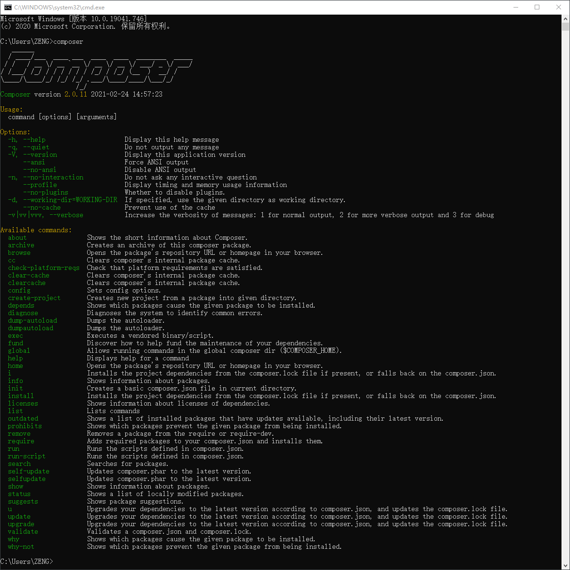Click the '--quiet' option text
The image size is (570, 570).
coord(36,147)
